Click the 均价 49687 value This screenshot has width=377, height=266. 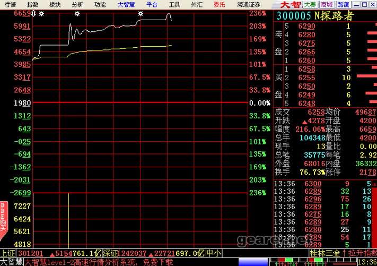366,112
